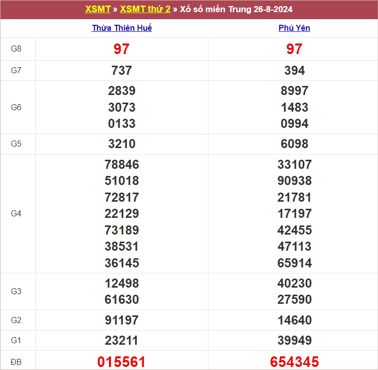Open Thừa Thiên Huế province link
The width and height of the screenshot is (378, 370).
click(122, 28)
